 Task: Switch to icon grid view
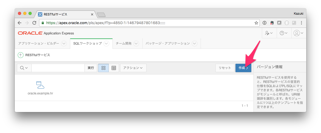(103, 68)
